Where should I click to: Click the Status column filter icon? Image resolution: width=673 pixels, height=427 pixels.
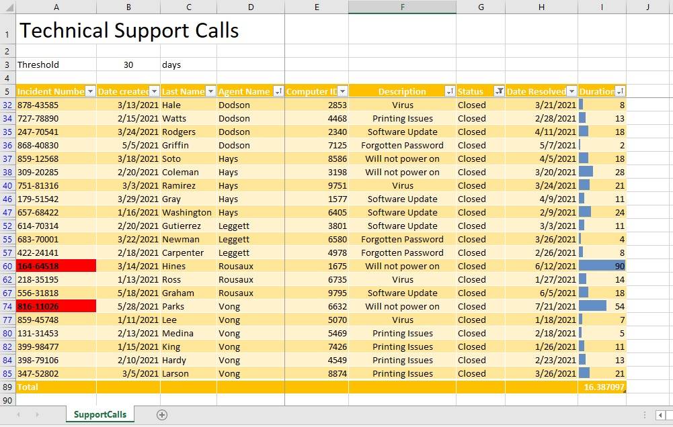click(x=499, y=91)
